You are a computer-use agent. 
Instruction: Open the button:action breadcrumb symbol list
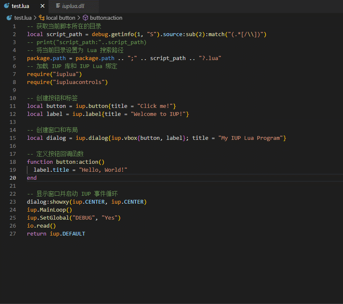pyautogui.click(x=106, y=18)
